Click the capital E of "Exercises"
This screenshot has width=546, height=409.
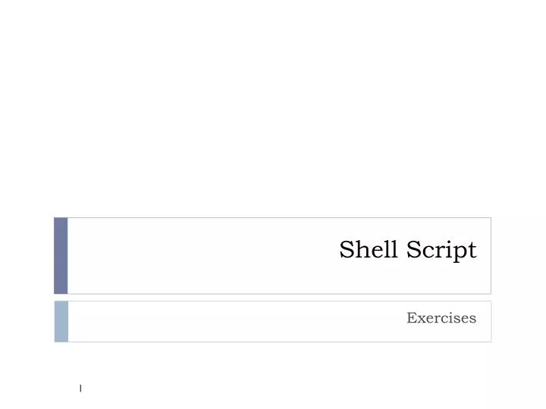[x=412, y=317]
